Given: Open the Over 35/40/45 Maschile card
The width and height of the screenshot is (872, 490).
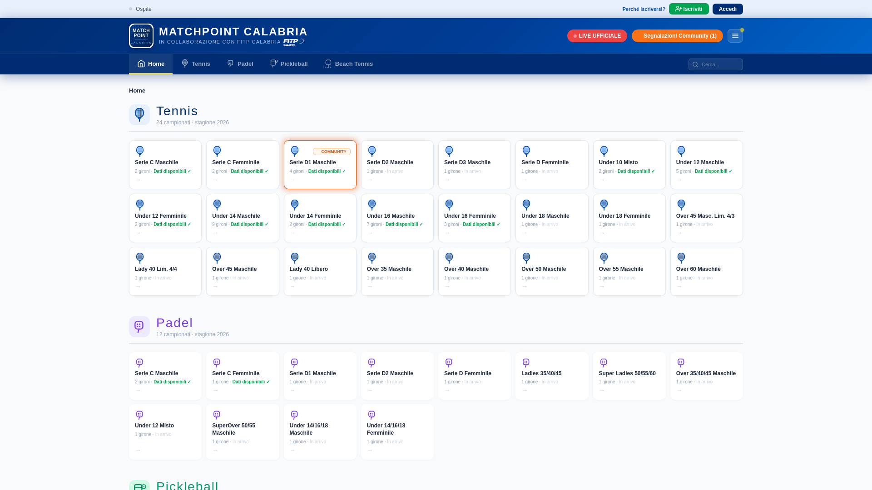Looking at the screenshot, I should point(707,376).
